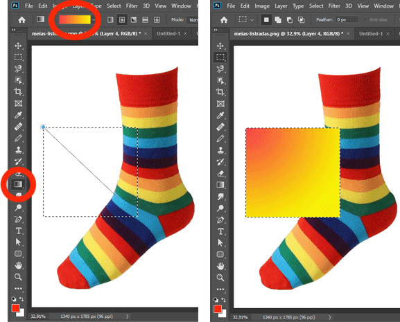This screenshot has height=322, width=400.
Task: Select Healing Brush tool in left window
Action: (x=18, y=127)
